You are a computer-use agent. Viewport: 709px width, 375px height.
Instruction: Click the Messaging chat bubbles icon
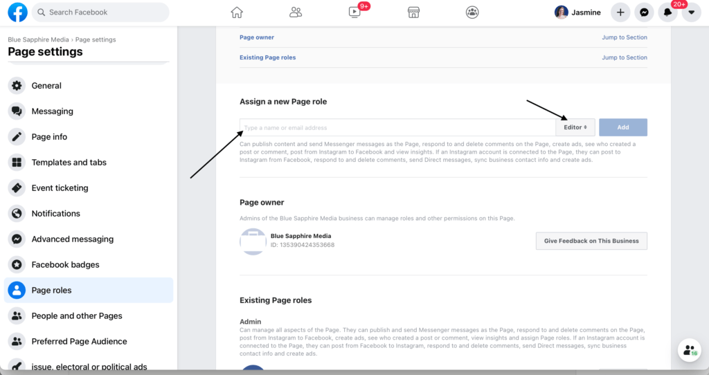coord(17,111)
